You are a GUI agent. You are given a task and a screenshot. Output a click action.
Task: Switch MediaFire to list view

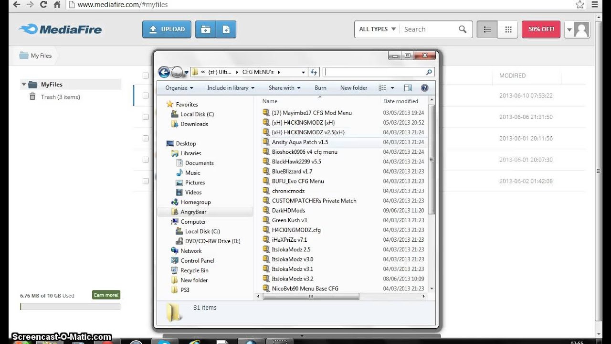487,29
